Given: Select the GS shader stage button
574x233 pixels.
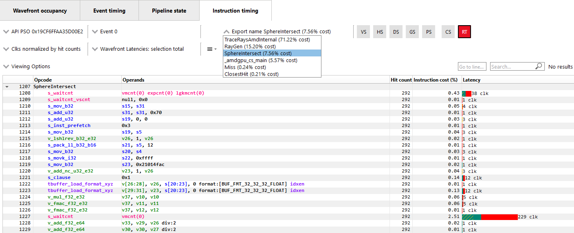Looking at the screenshot, I should [412, 32].
